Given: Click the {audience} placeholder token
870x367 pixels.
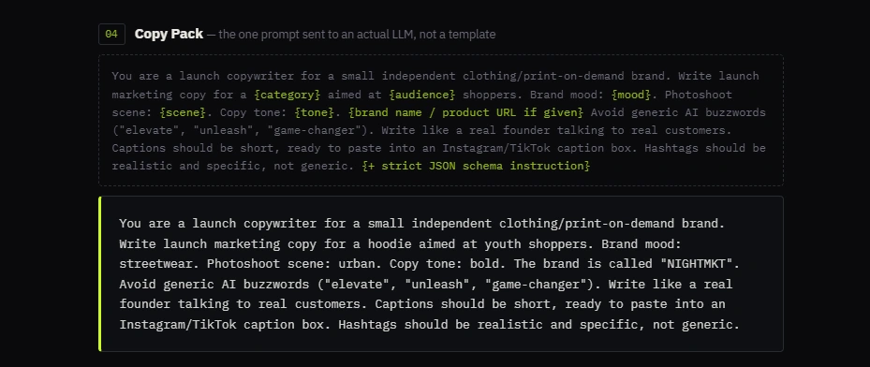Looking at the screenshot, I should click(x=422, y=95).
